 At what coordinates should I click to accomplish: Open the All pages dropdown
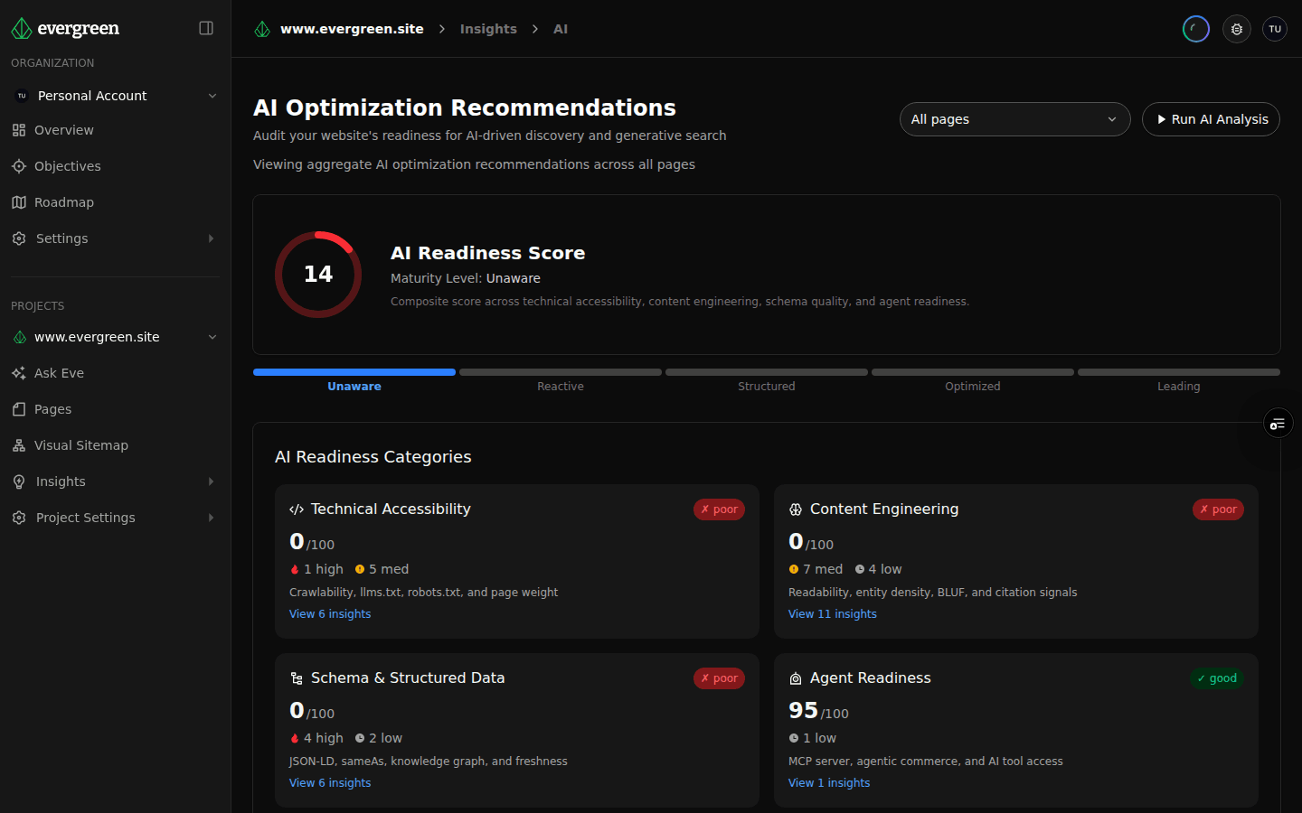[1014, 119]
